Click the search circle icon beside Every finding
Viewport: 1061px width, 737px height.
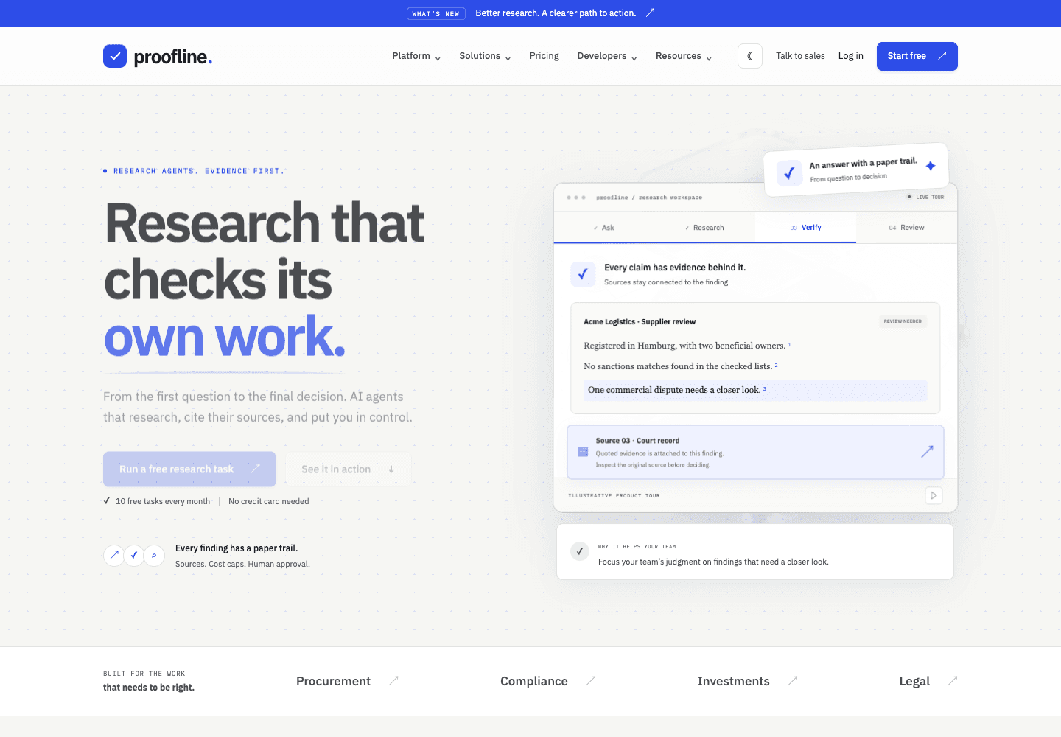[x=154, y=555]
